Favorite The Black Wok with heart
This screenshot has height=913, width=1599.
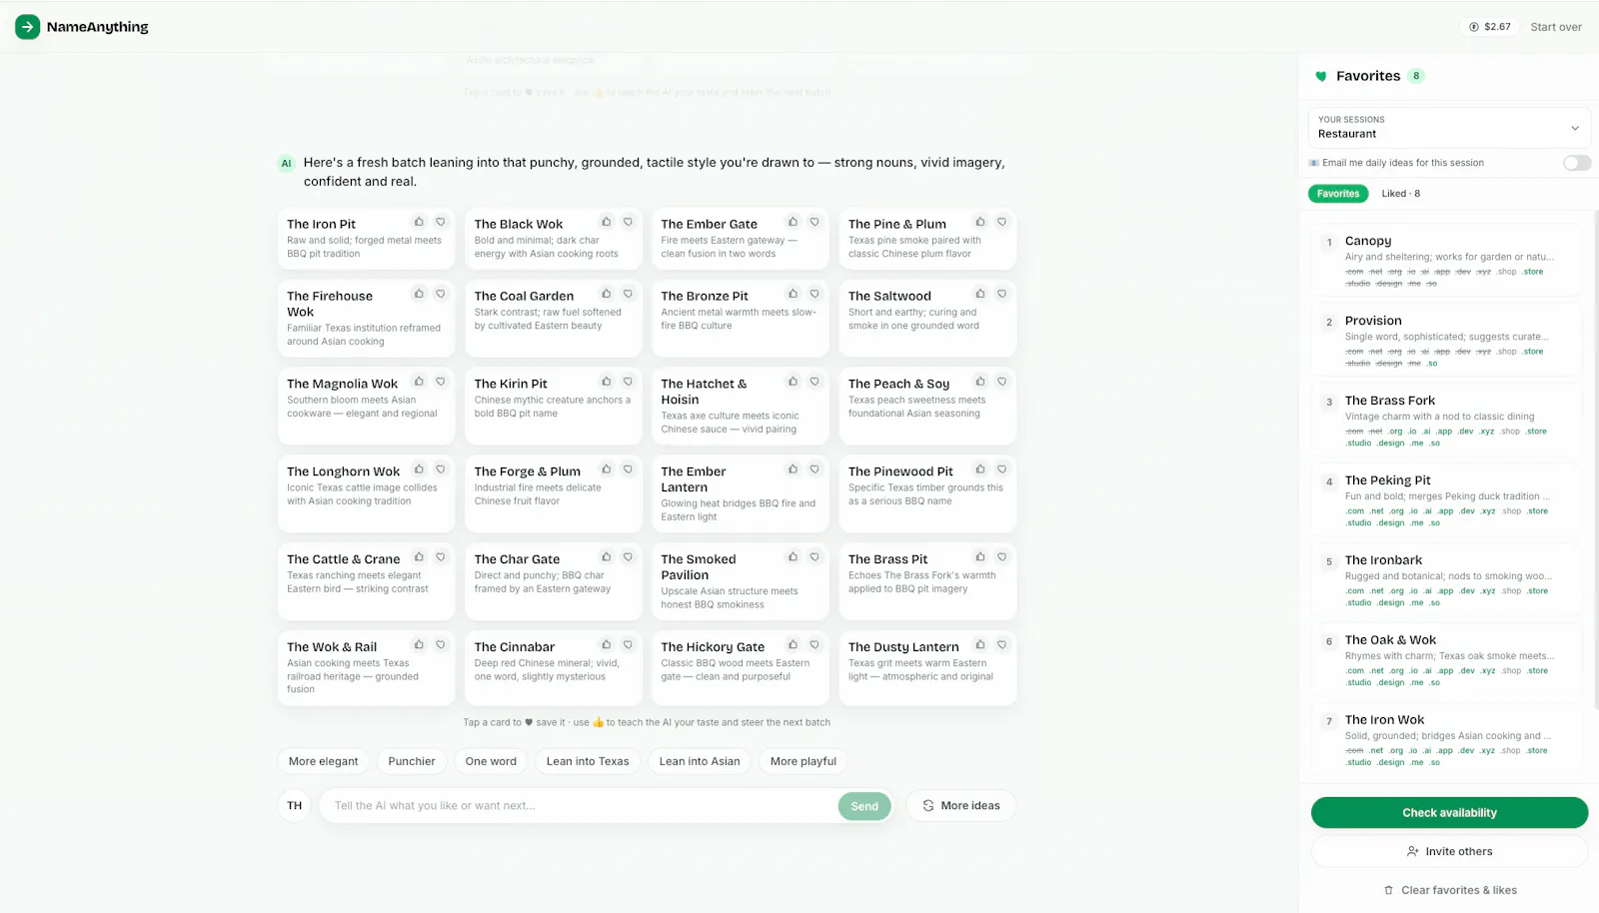628,222
